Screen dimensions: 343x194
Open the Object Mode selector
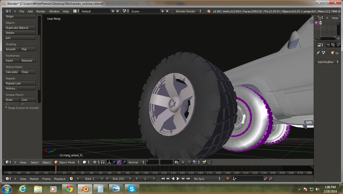coord(67,162)
